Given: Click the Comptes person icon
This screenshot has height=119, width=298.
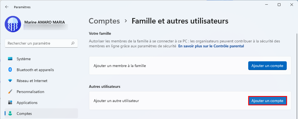Looking at the screenshot, I should point(10,114).
